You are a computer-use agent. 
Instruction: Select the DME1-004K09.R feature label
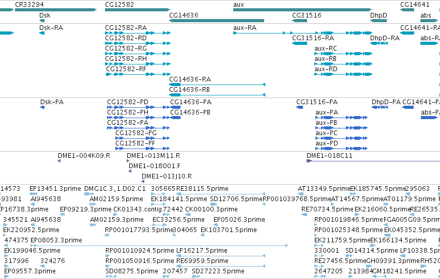click(84, 156)
